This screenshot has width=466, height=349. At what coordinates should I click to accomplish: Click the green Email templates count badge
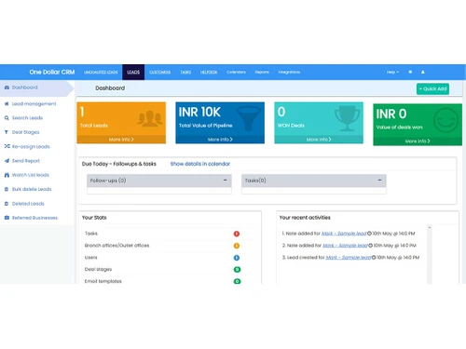[237, 281]
